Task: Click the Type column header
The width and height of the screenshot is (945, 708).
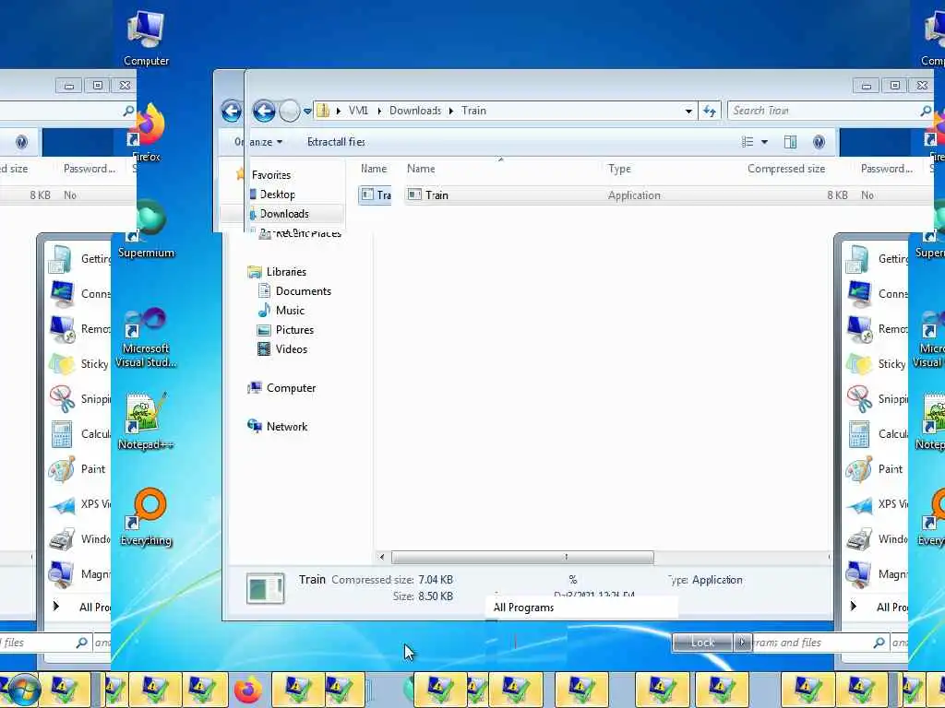Action: click(619, 169)
